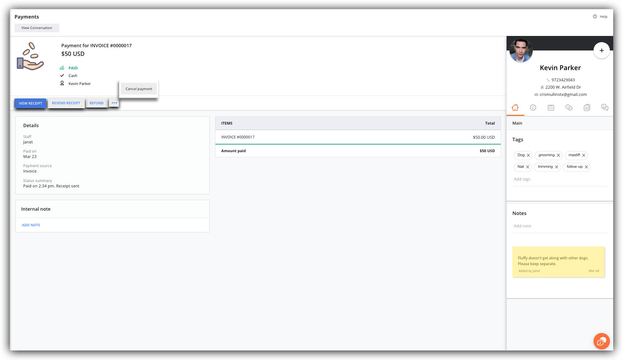
Task: Click the $50.00 USD invoice total
Action: click(x=484, y=137)
